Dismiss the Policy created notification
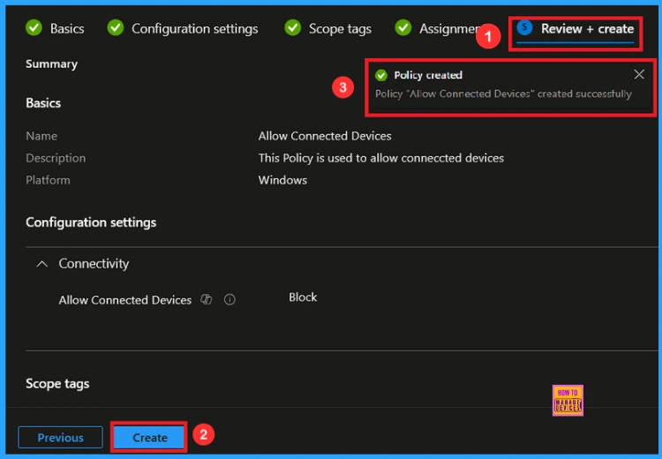The height and width of the screenshot is (459, 662). coord(639,75)
